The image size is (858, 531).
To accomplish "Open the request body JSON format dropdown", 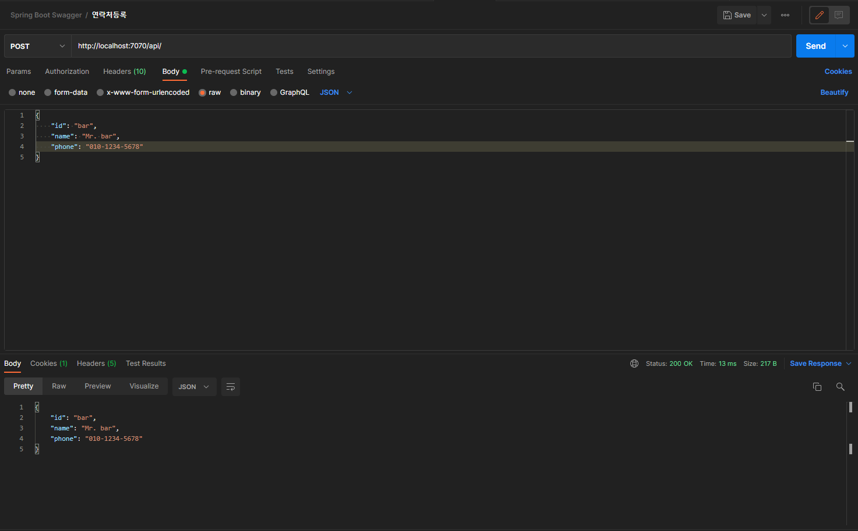I will [x=336, y=92].
